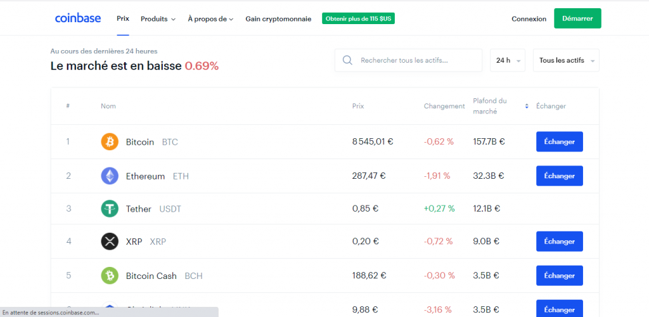Click the ETH ticker label
The width and height of the screenshot is (649, 317).
(x=181, y=176)
